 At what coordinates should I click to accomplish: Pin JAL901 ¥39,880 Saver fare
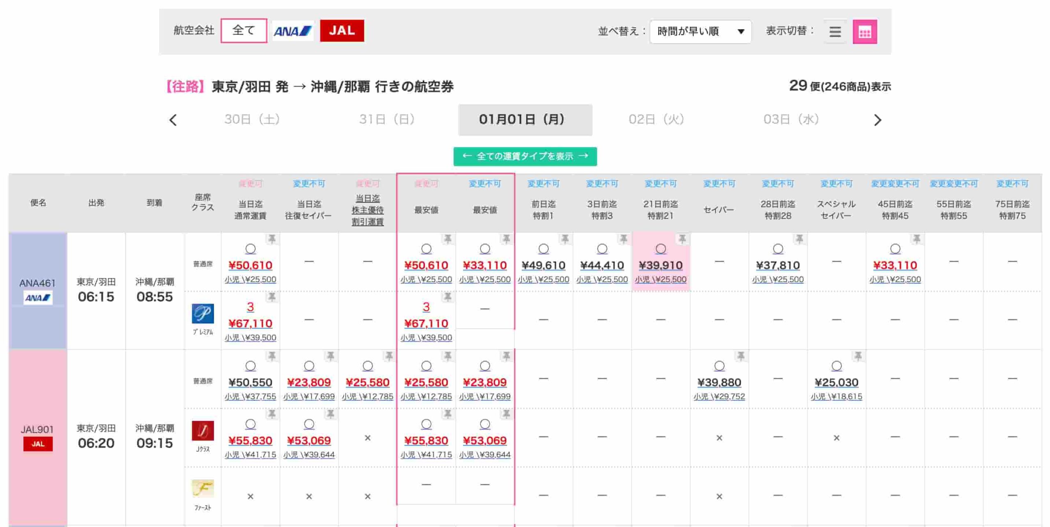[741, 356]
